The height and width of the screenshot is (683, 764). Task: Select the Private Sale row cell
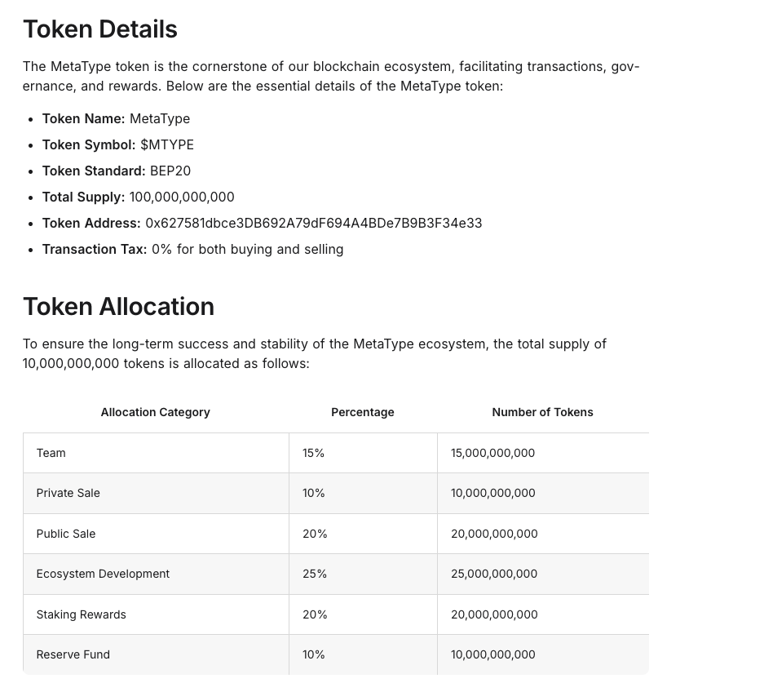68,493
